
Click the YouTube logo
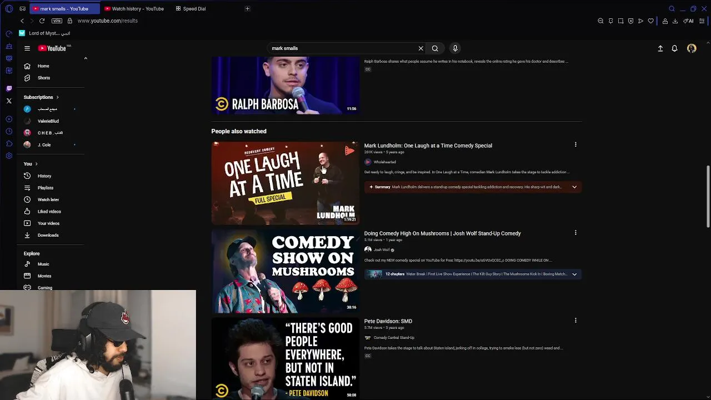52,48
